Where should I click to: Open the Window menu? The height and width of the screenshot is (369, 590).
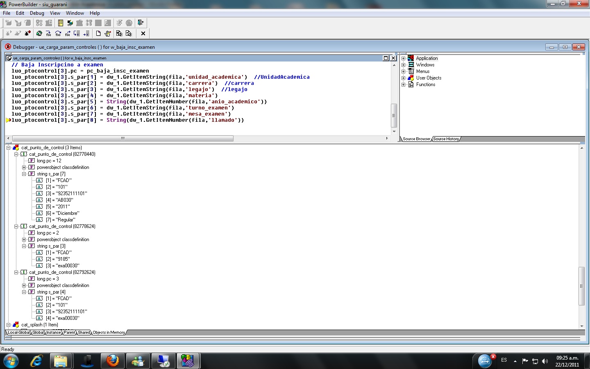[75, 13]
